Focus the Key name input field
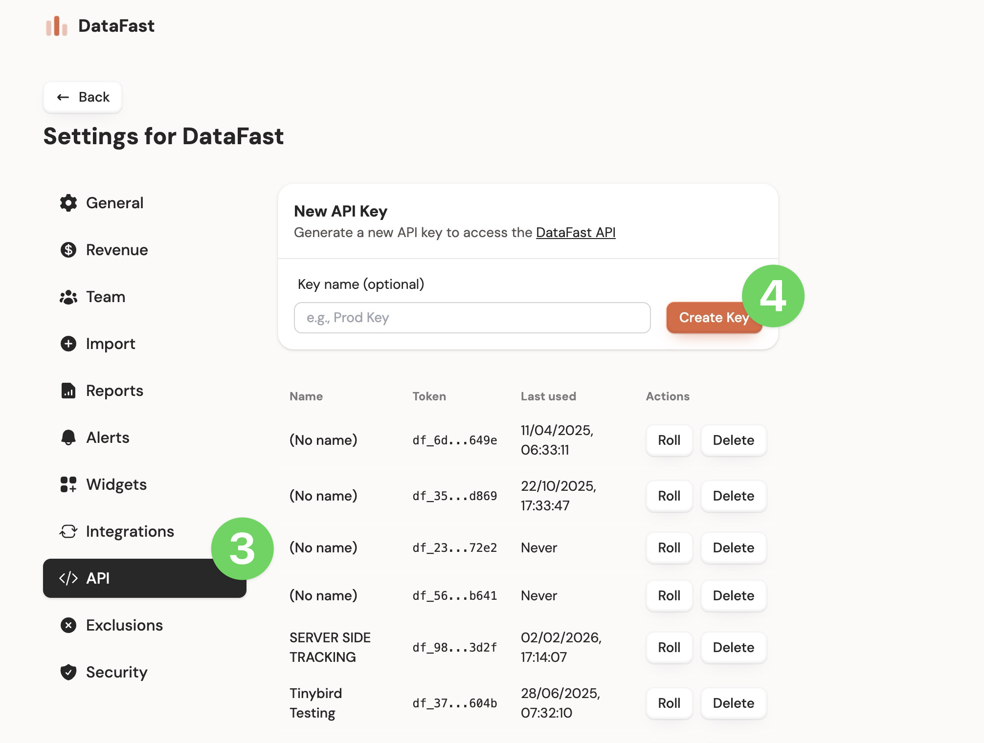Screen dimensions: 984x743 click(472, 318)
